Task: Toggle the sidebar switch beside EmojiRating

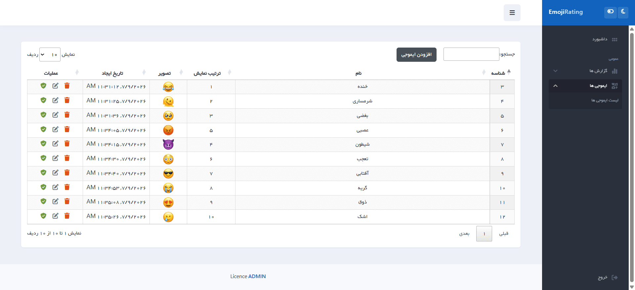Action: point(611,12)
